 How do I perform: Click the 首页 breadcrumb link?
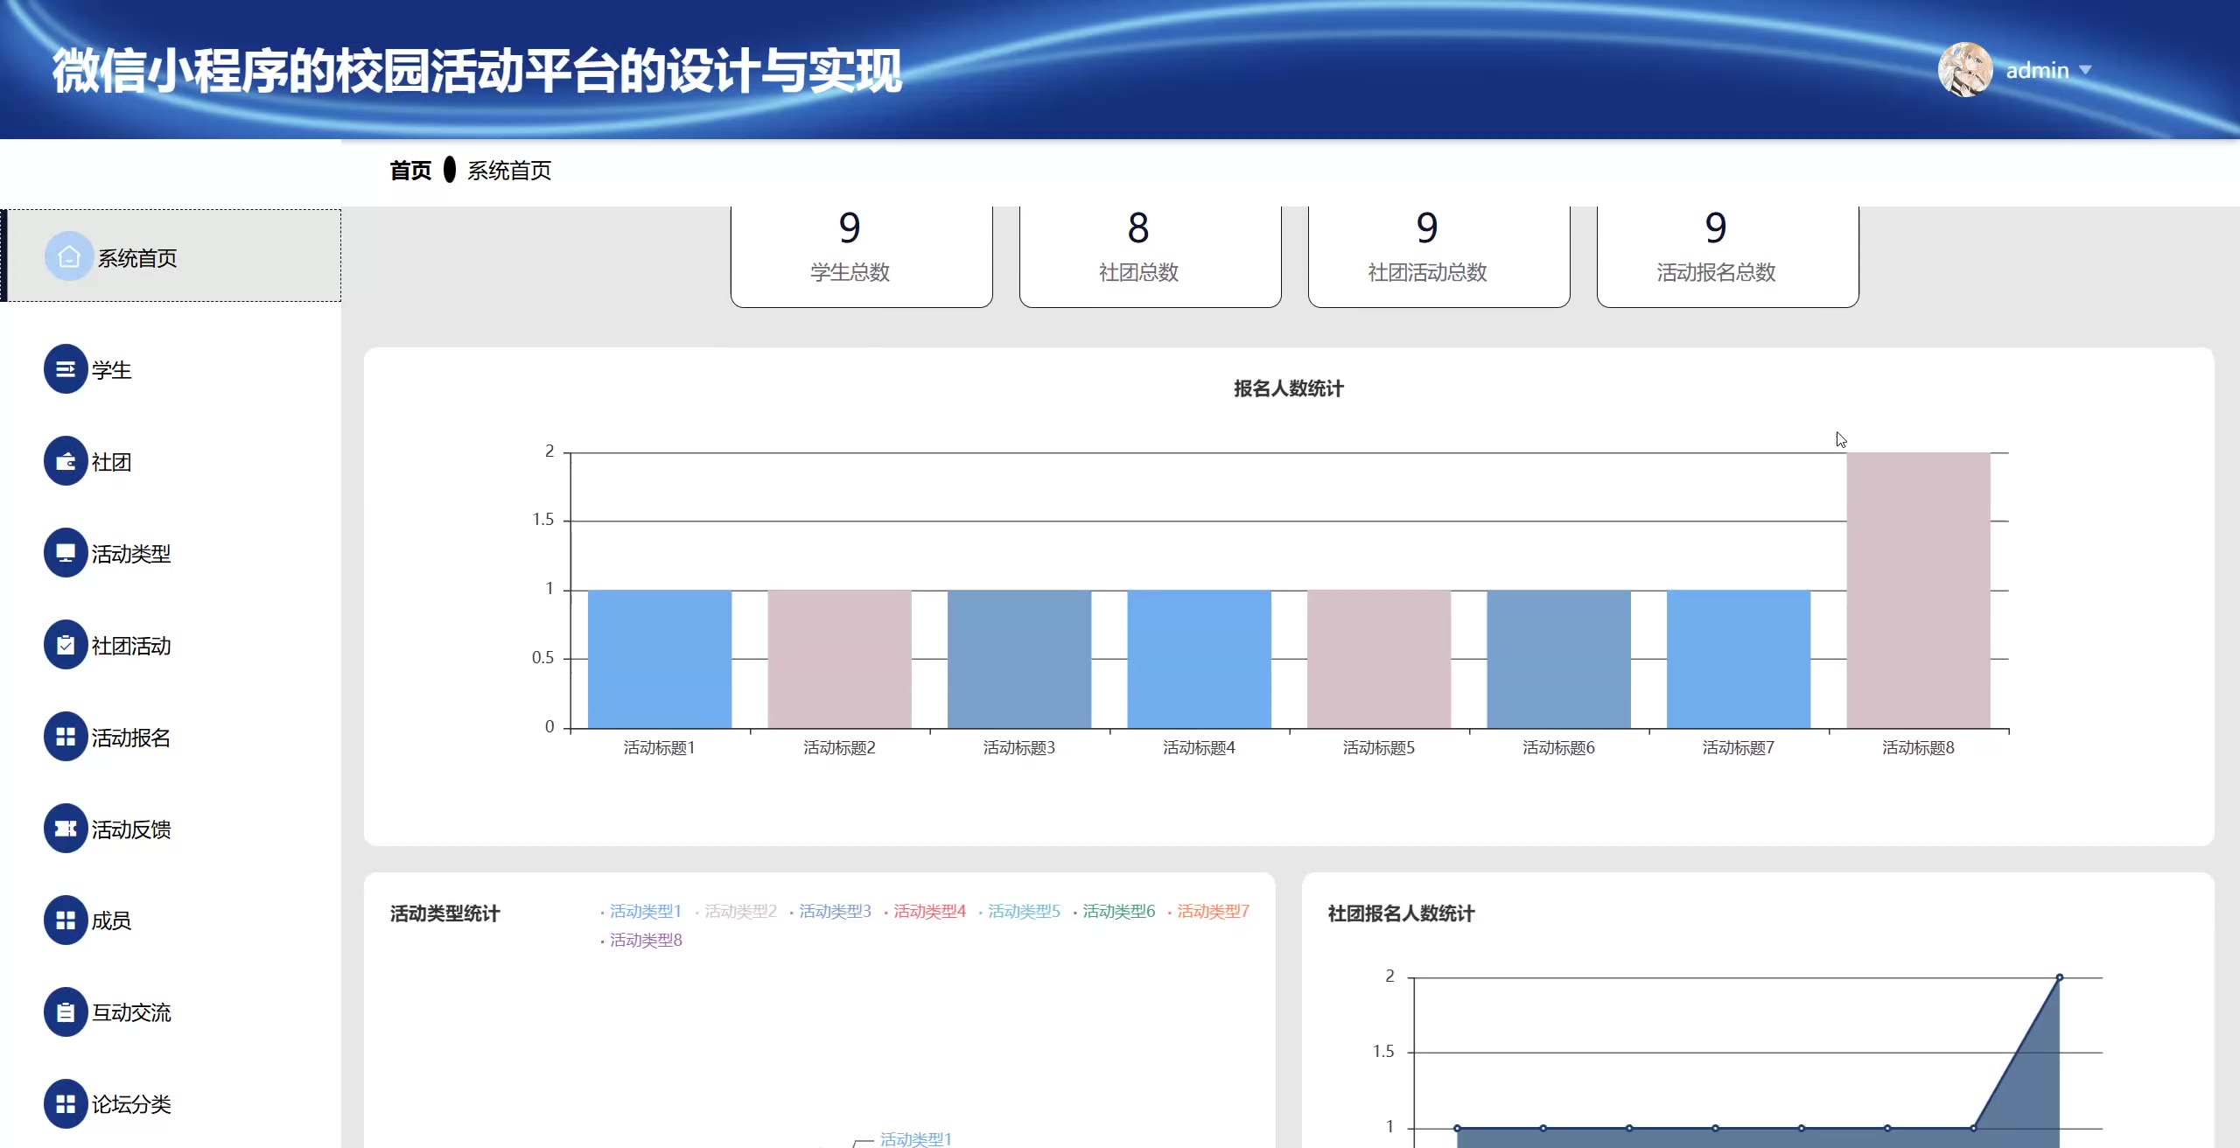click(410, 171)
